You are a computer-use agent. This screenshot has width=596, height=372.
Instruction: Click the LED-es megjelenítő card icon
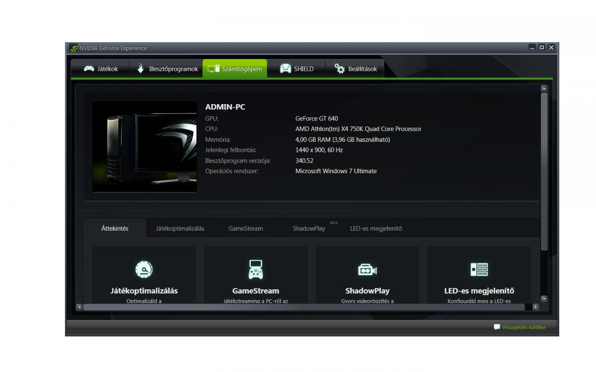(479, 269)
